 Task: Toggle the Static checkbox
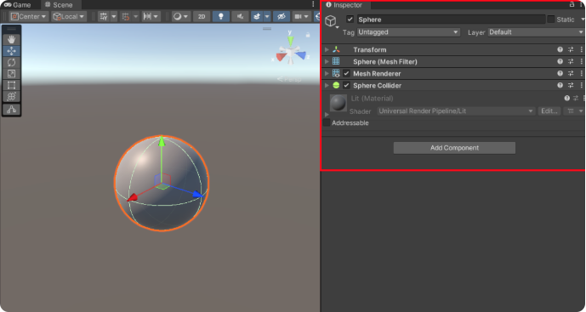pos(551,19)
